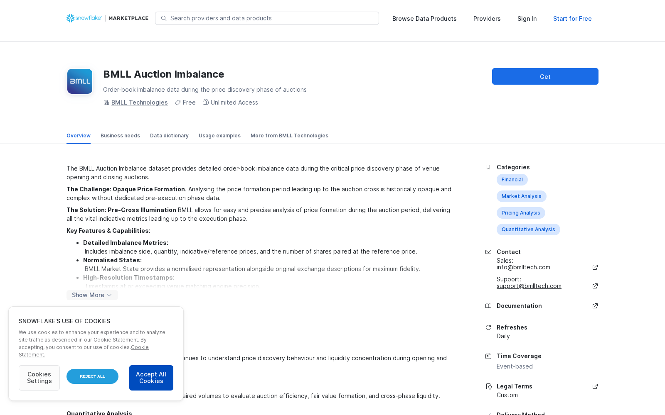The width and height of the screenshot is (665, 415).
Task: Open external link icon beside support@bmlltech.com
Action: [595, 286]
